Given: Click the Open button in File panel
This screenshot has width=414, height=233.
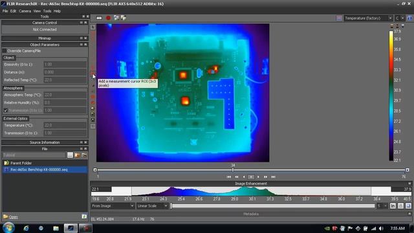Looking at the screenshot, I should (x=10, y=217).
